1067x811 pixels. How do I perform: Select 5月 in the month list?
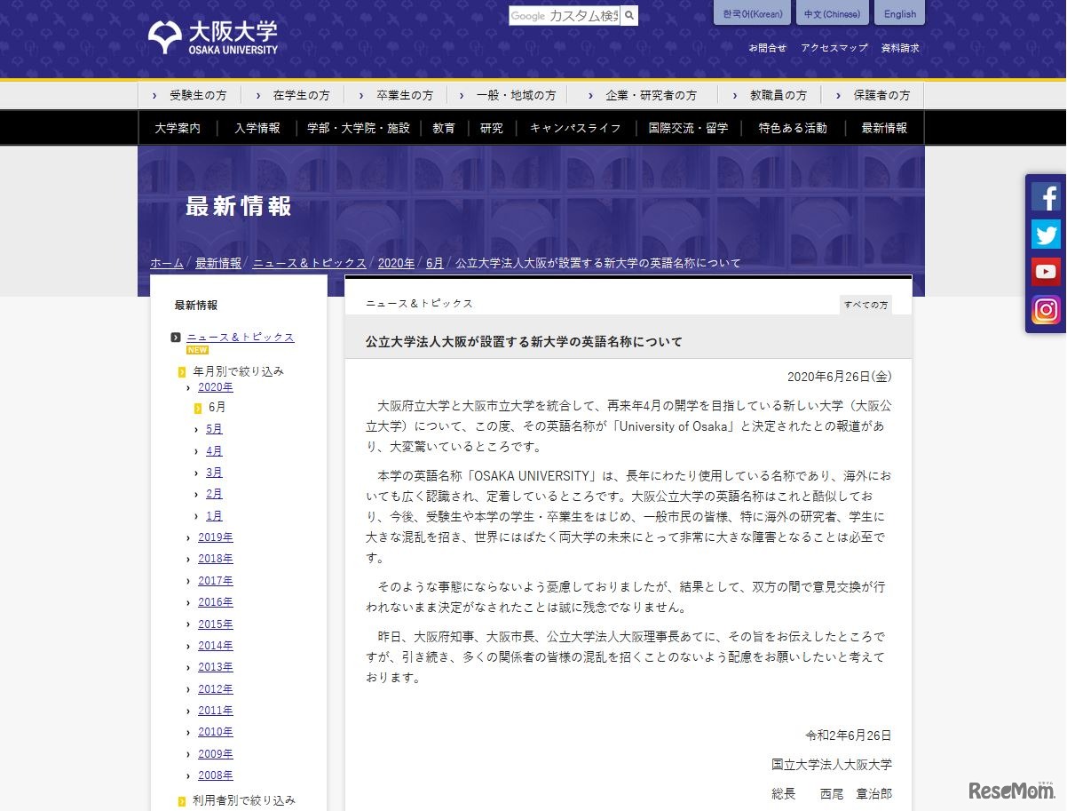click(214, 429)
